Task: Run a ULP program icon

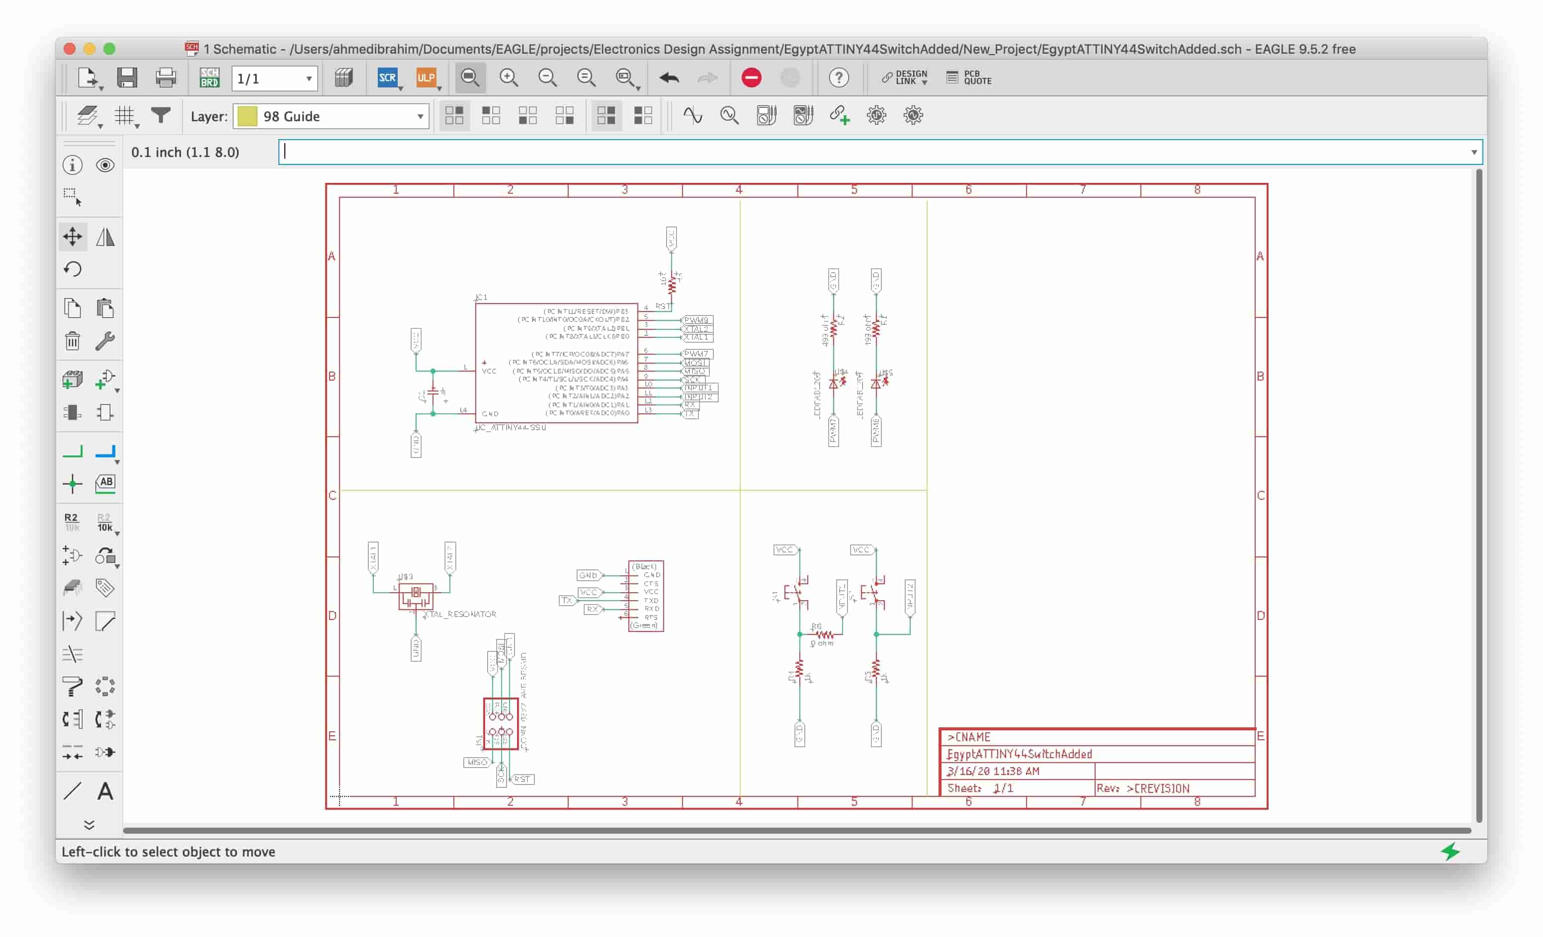Action: click(426, 78)
